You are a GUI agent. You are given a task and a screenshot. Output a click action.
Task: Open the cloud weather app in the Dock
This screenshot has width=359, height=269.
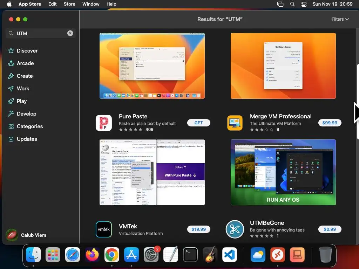(x=258, y=255)
